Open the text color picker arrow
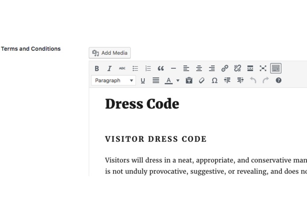307x218 pixels. (178, 80)
